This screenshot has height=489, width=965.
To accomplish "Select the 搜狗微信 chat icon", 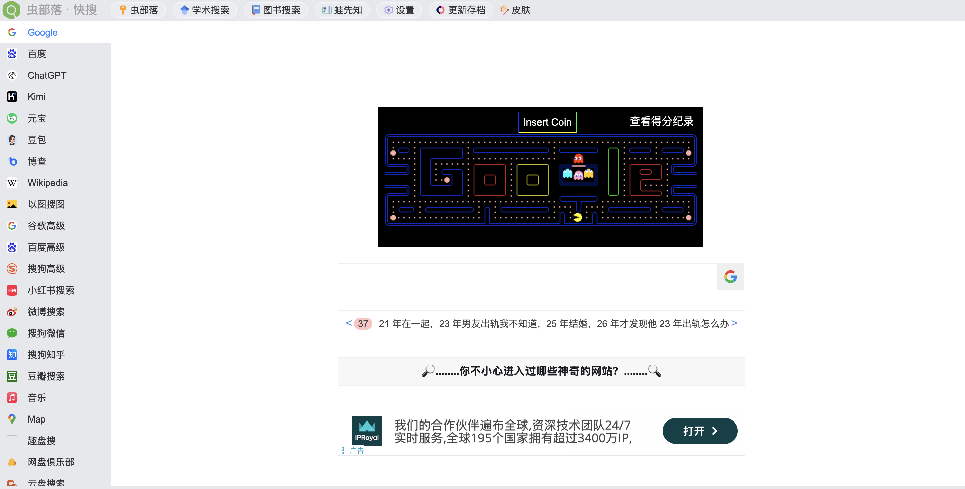I will [x=12, y=333].
